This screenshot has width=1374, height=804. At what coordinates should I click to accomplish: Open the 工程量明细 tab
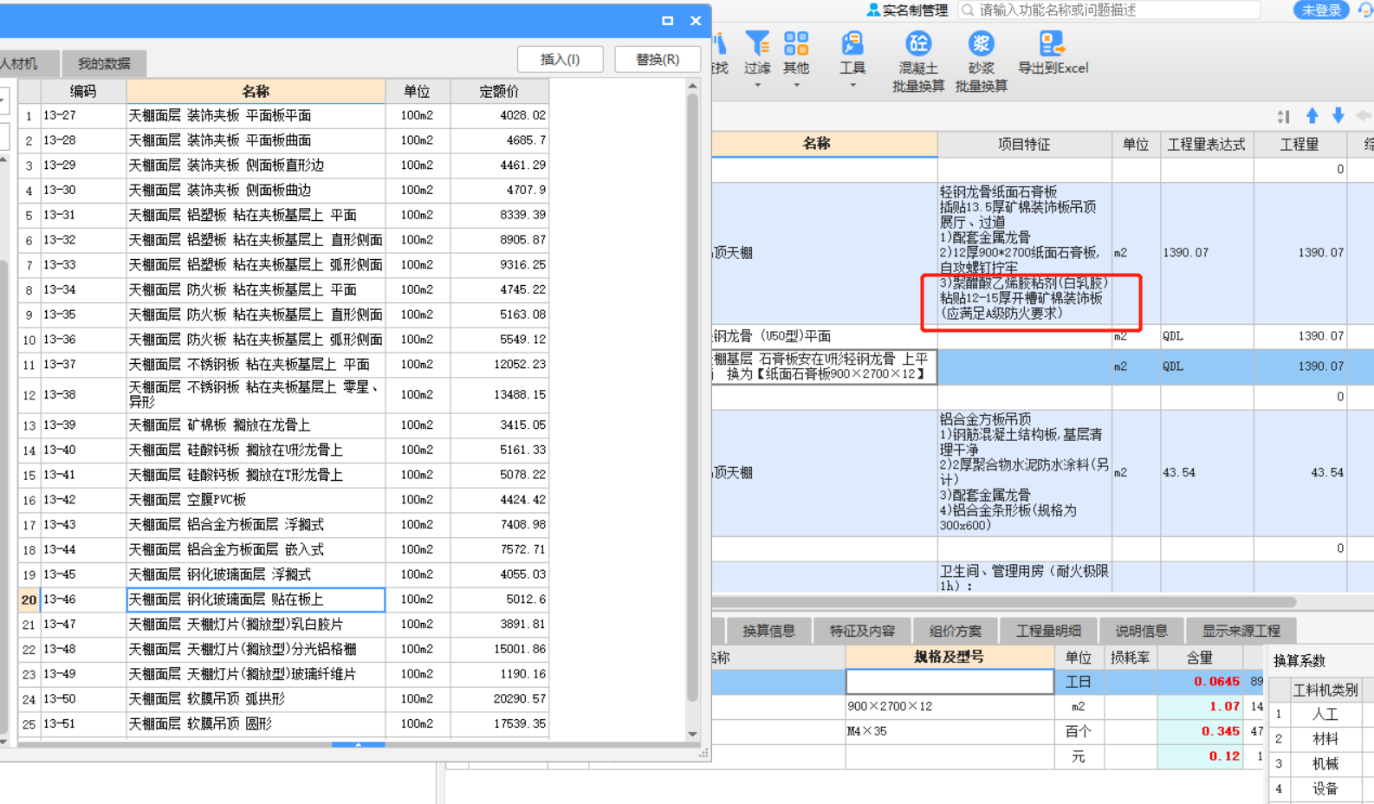[x=1048, y=631]
